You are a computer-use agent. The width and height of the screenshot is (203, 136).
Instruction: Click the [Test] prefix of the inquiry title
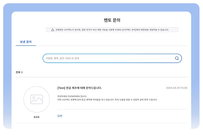pos(62,88)
